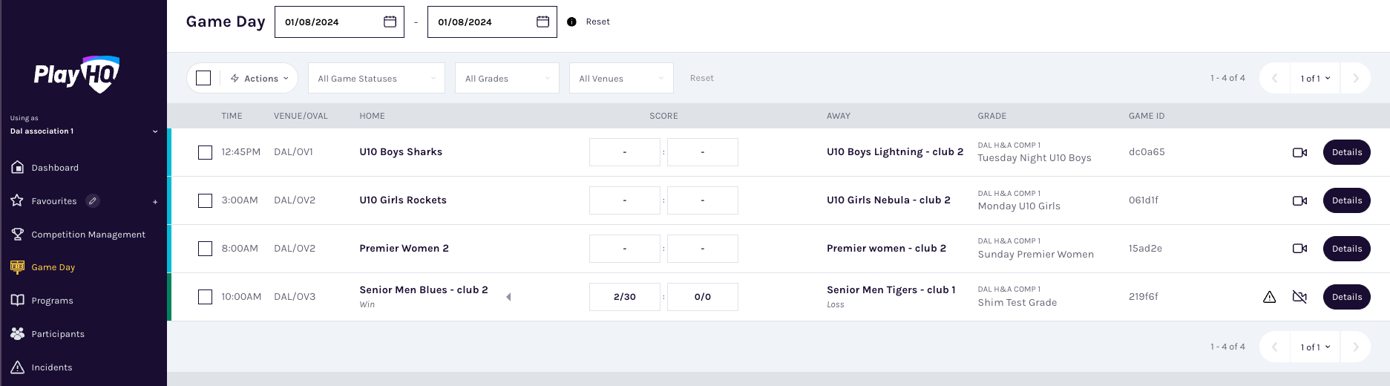Open the start date calendar picker icon

pos(390,22)
